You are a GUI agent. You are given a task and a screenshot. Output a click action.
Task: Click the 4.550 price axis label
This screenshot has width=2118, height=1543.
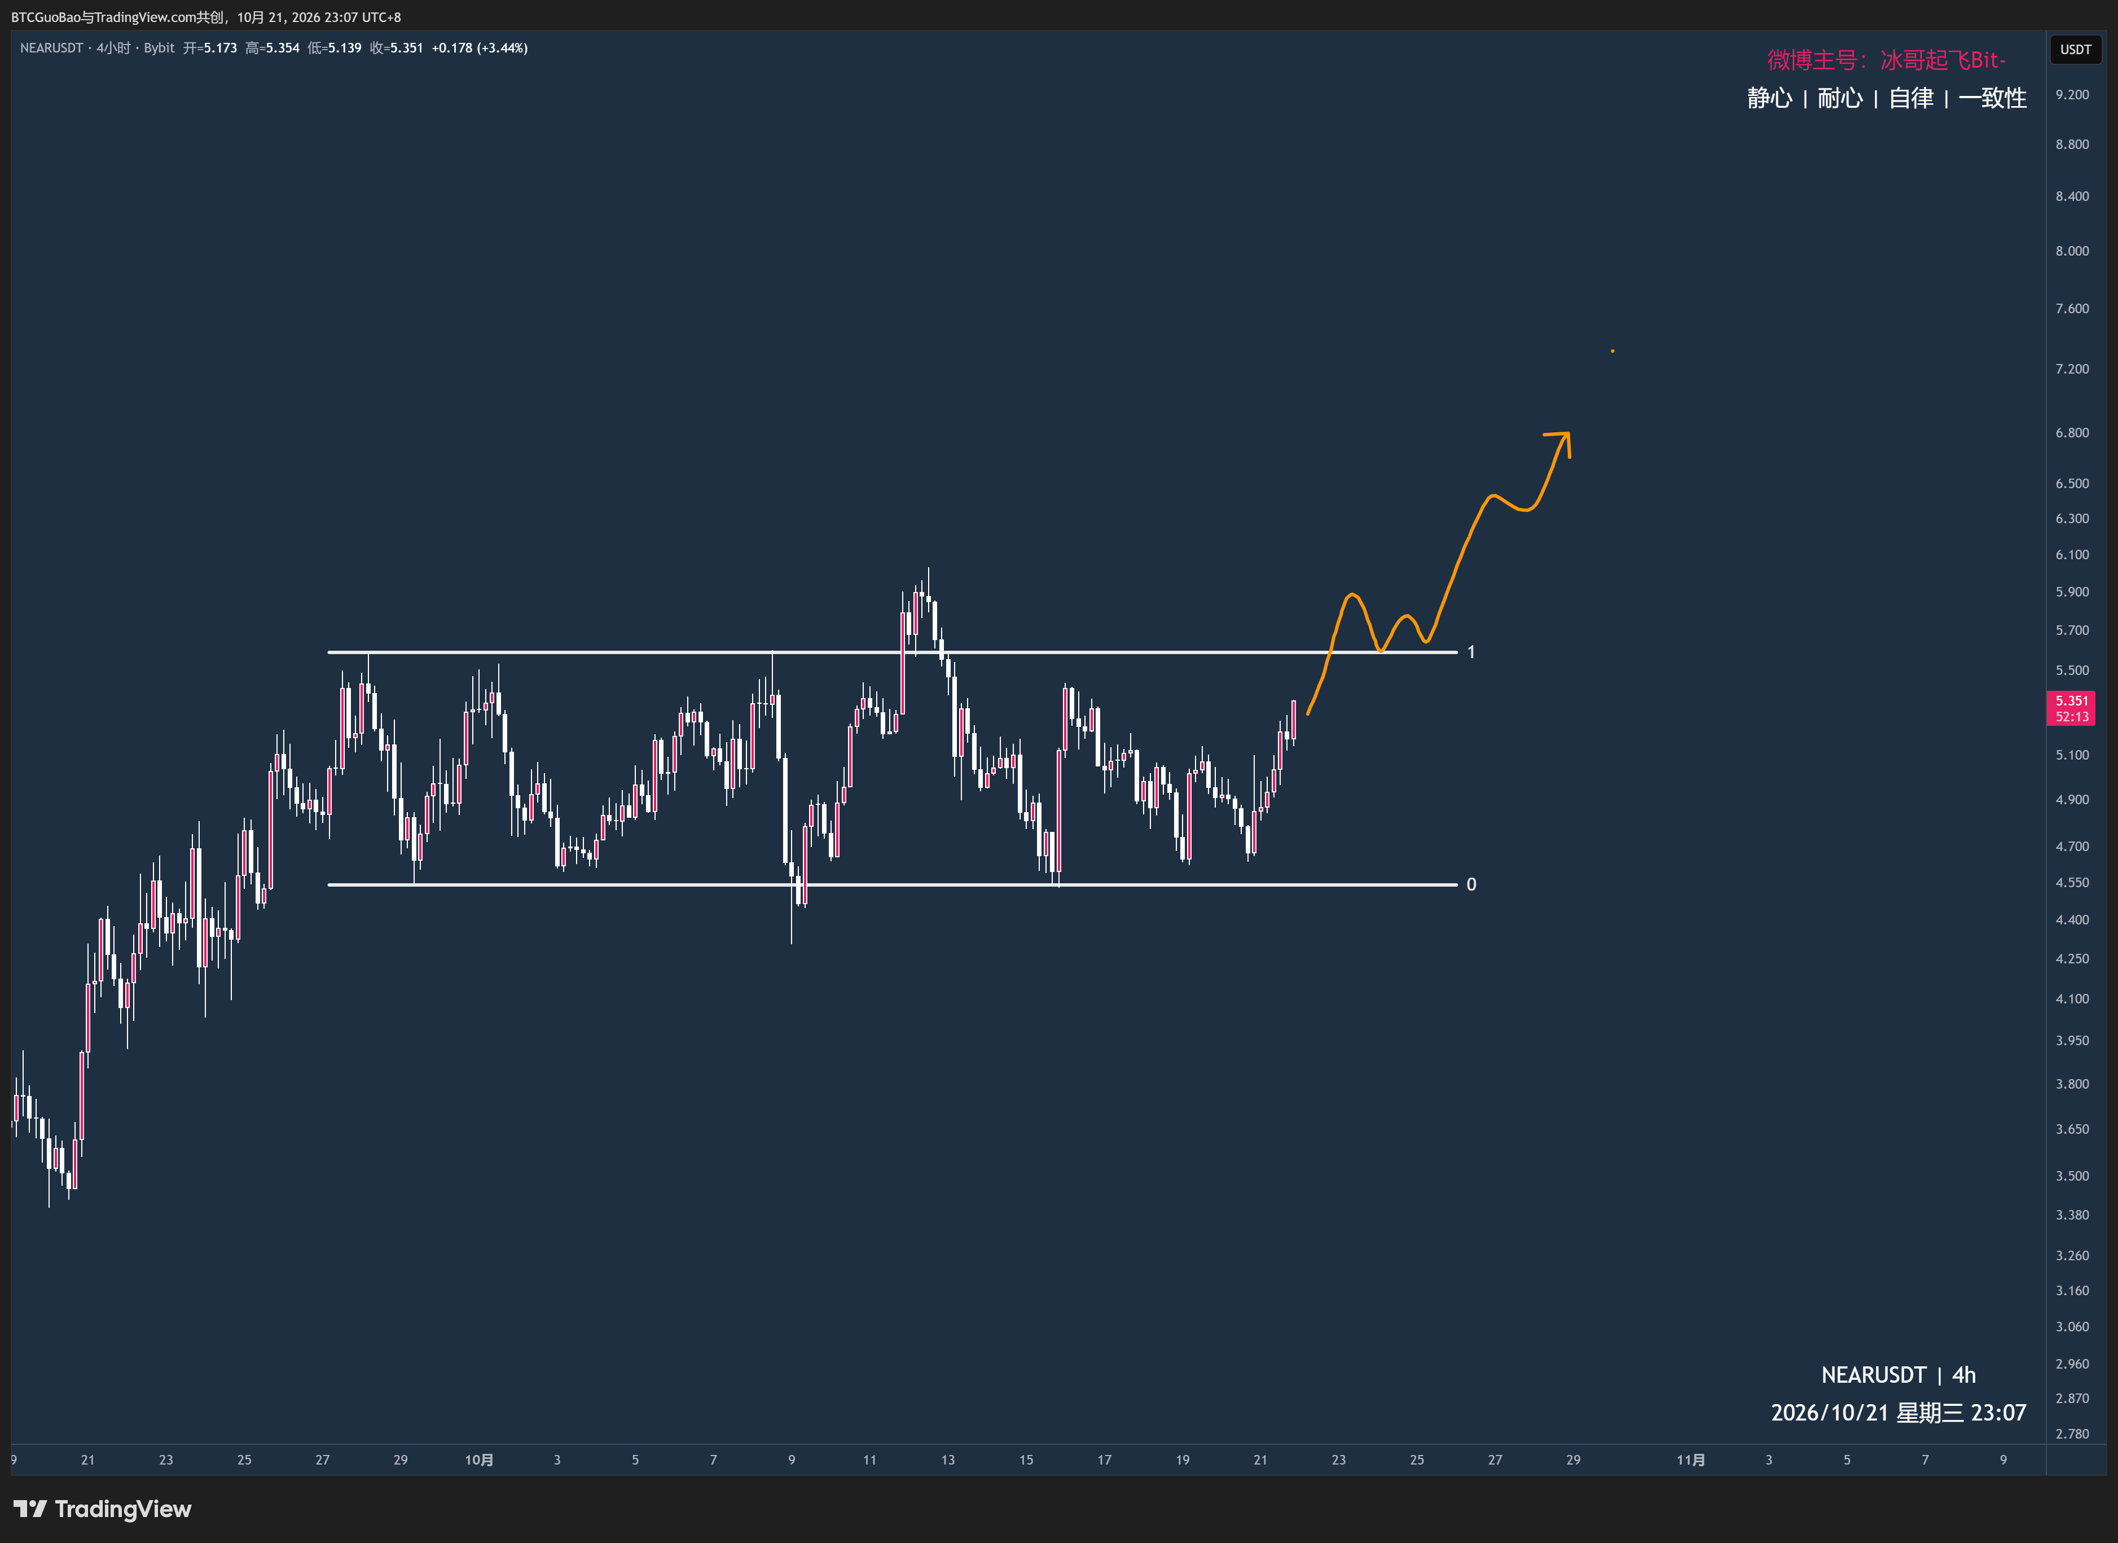(2072, 883)
